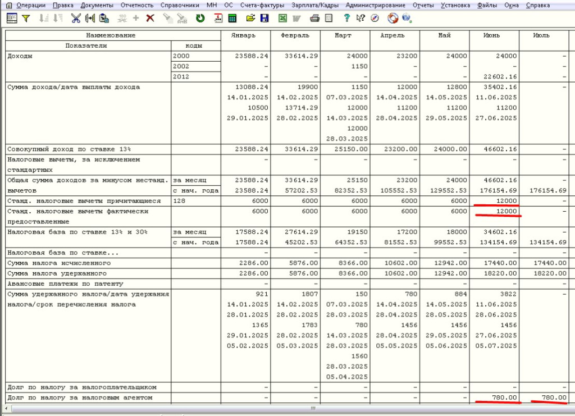The width and height of the screenshot is (575, 416).
Task: Click the column spread arrows icon
Action: (x=90, y=19)
